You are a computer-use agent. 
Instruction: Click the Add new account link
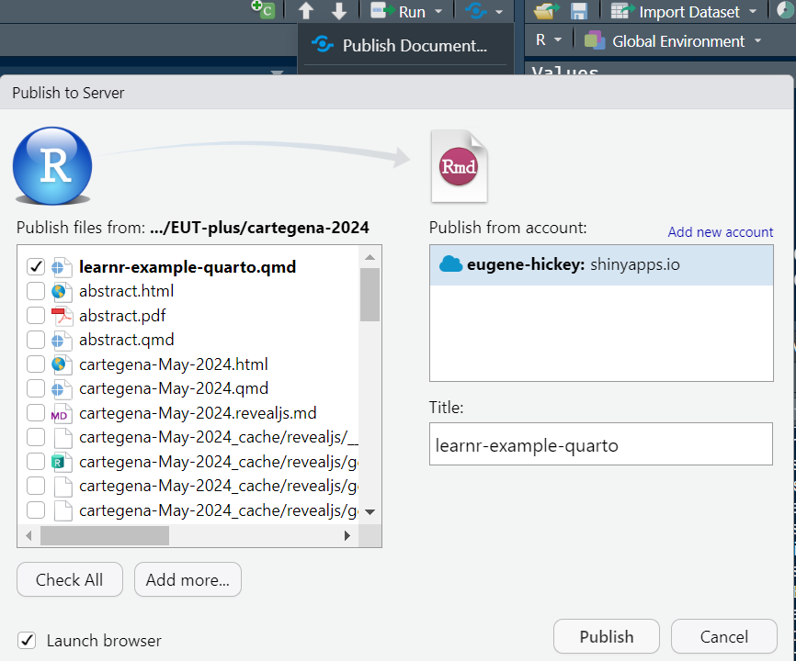click(720, 232)
